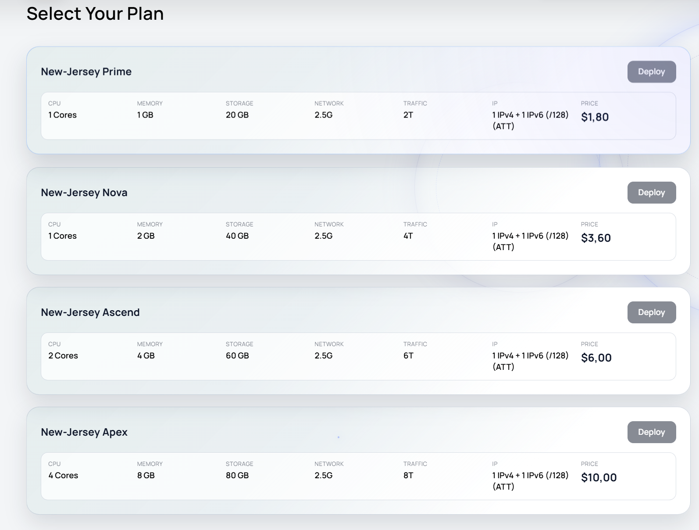Image resolution: width=699 pixels, height=530 pixels.
Task: Click the New-Jersey Nova plan title
Action: click(x=84, y=193)
